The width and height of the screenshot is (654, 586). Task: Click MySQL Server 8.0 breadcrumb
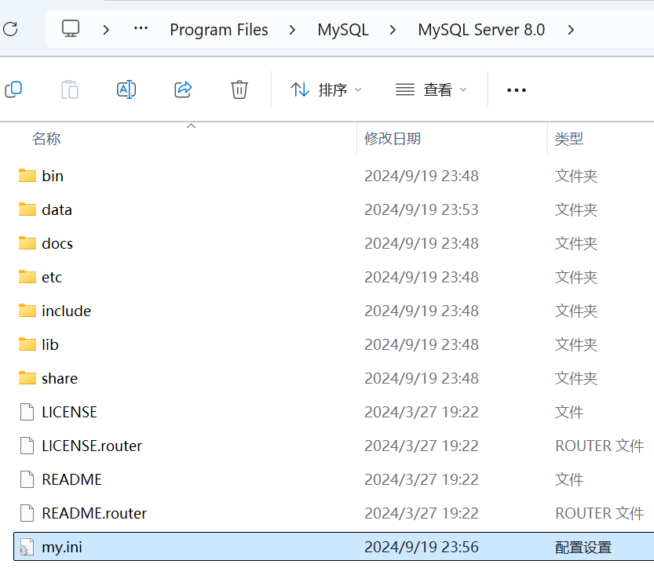tap(481, 30)
